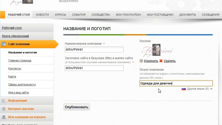Open Имя и вид сайта link
Screen dimensions: 222x125
click(18, 93)
